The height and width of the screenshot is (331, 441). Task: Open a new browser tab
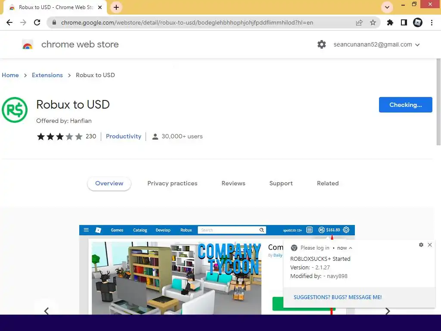coord(116,7)
